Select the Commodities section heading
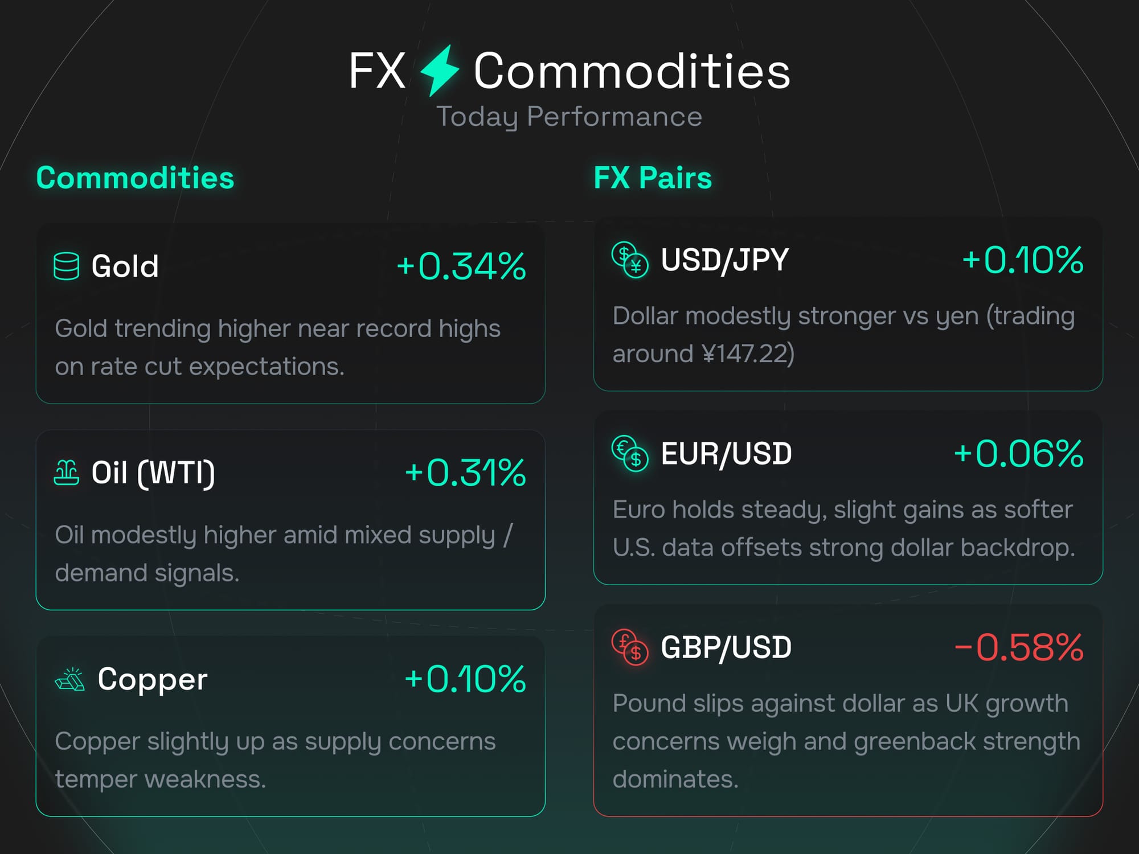 pyautogui.click(x=135, y=178)
